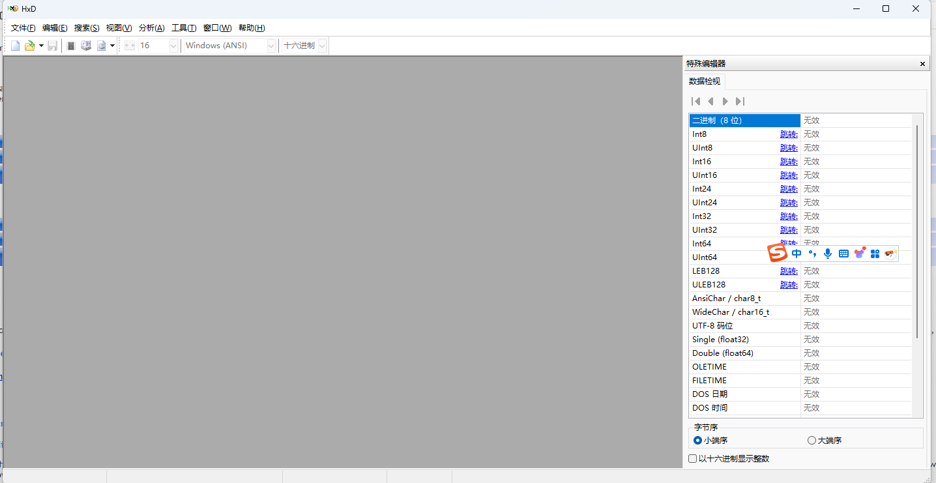Open a disk image via its toolbar icon
The image size is (936, 483).
100,45
